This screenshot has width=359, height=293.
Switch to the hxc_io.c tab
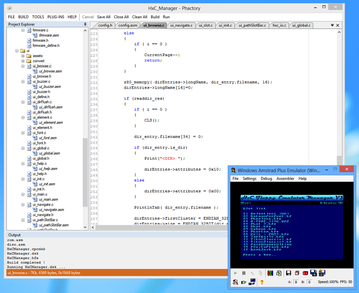tap(279, 25)
